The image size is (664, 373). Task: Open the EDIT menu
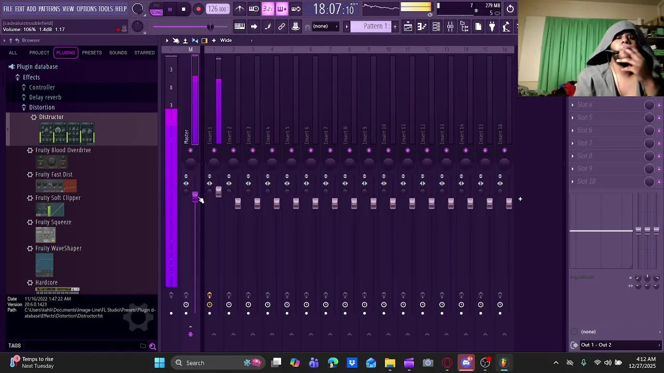(20, 9)
